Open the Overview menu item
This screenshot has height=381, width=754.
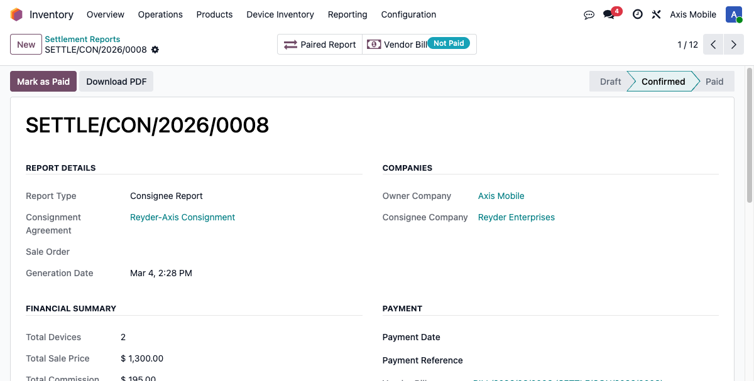tap(106, 14)
